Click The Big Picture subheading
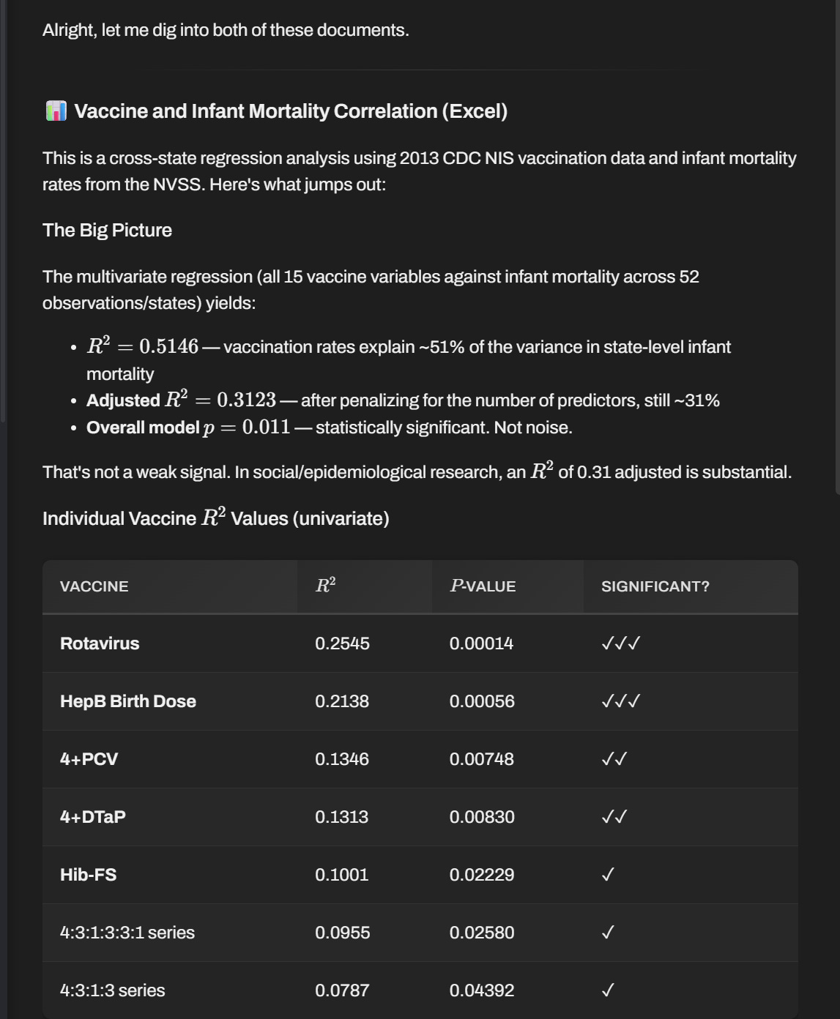Viewport: 840px width, 1019px height. point(107,230)
